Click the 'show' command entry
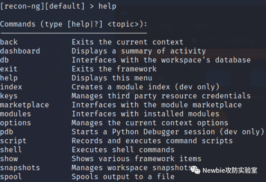This screenshot has width=266, height=182. tap(9, 159)
